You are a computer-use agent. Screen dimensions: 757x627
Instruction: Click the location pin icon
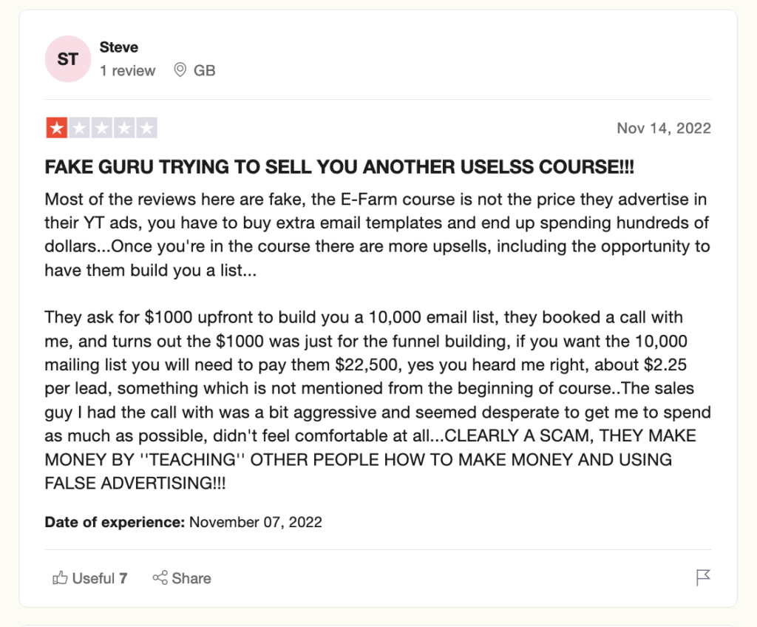tap(180, 70)
